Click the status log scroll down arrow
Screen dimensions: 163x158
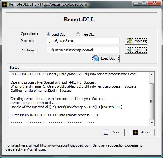(x=152, y=123)
